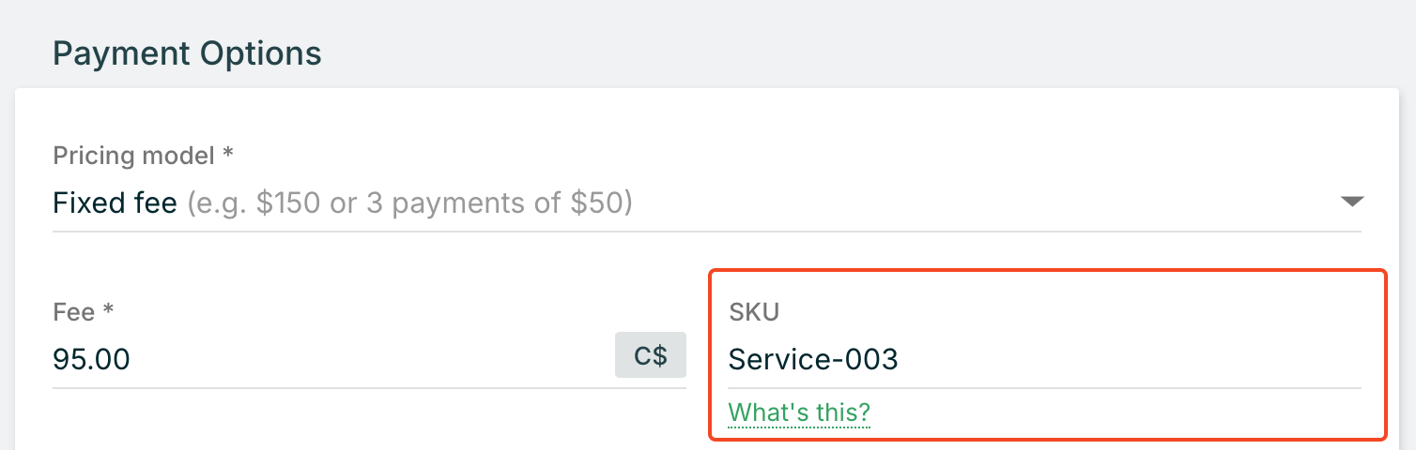Focus the SKU text field

pos(1042,359)
